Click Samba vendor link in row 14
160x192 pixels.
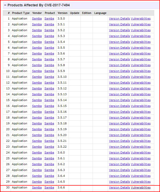click(x=37, y=94)
